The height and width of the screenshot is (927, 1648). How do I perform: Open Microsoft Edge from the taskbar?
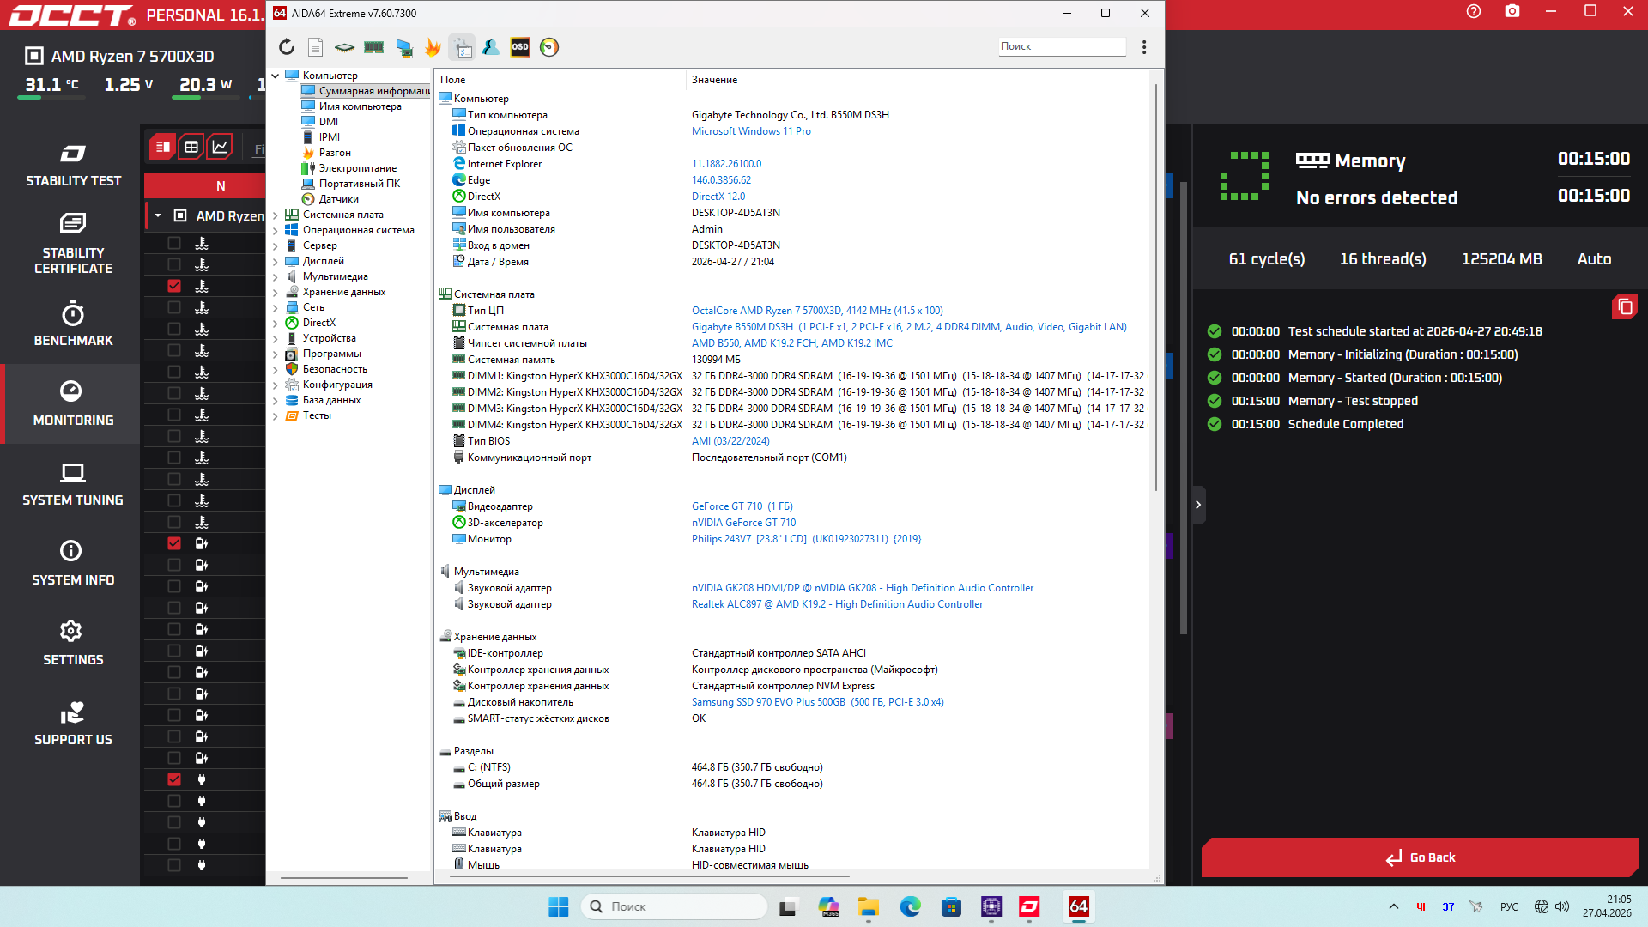(x=910, y=906)
